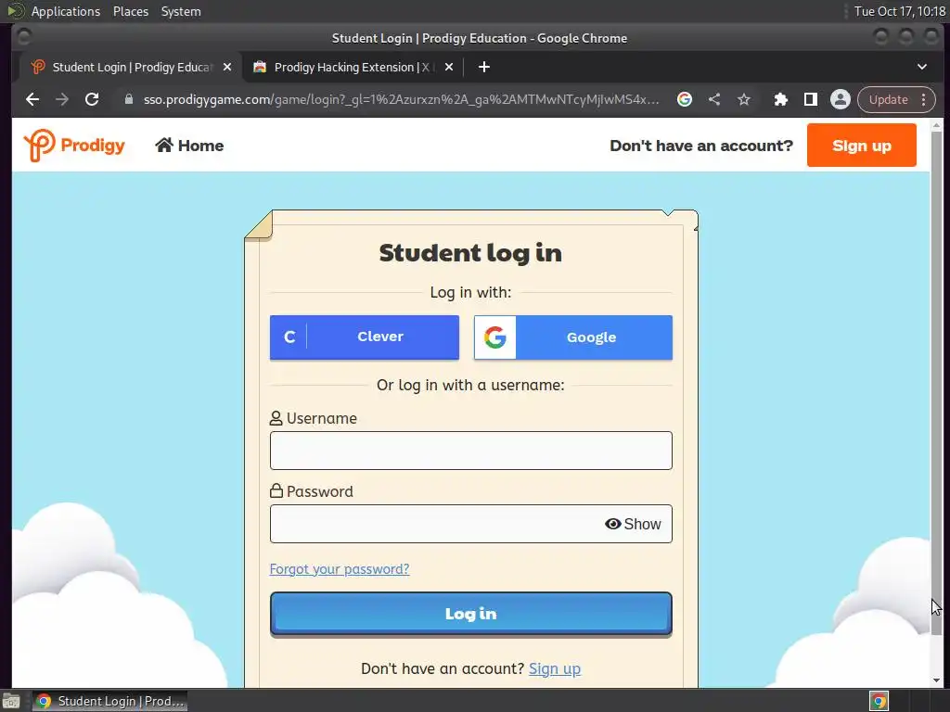
Task: Switch to Prodigy Hacking Extension tab
Action: pos(353,67)
